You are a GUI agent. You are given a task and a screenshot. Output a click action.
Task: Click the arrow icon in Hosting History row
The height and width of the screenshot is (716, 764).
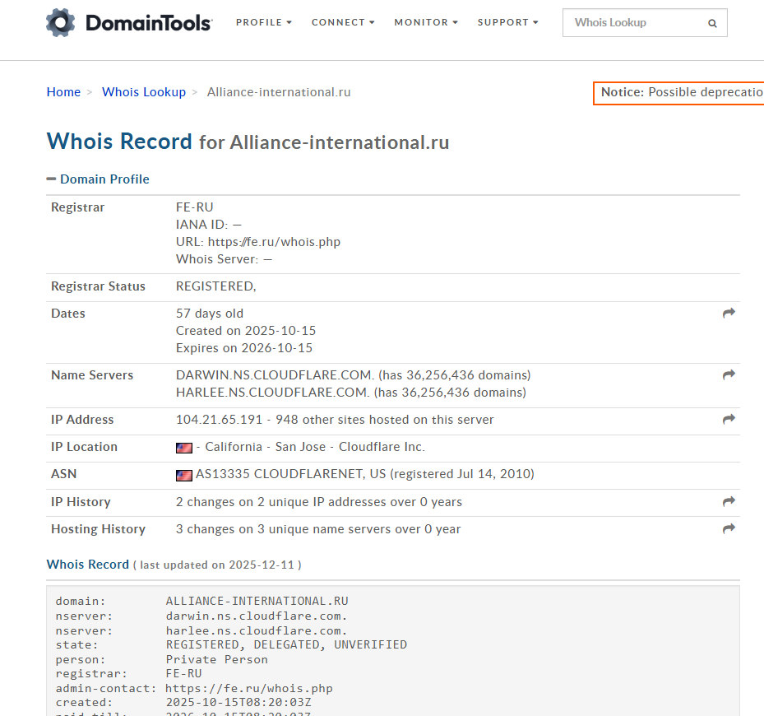(x=729, y=529)
